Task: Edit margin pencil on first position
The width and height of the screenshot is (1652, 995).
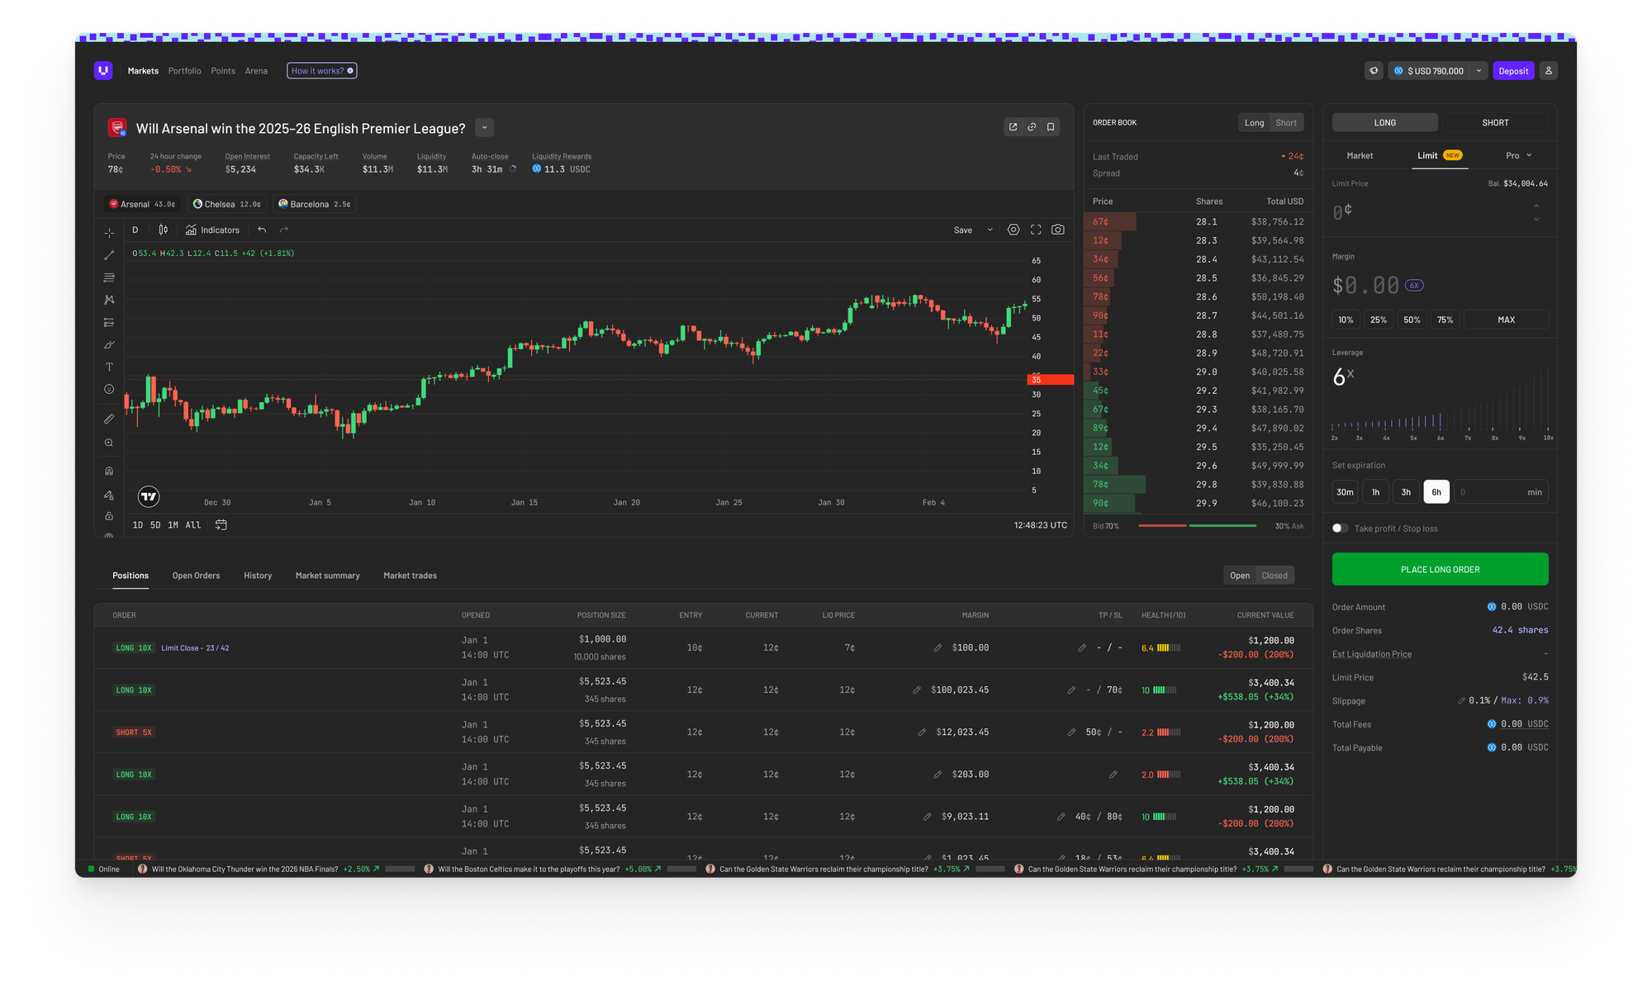Action: 938,648
